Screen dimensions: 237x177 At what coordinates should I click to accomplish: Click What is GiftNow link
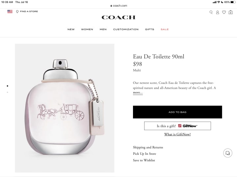[x=177, y=134]
